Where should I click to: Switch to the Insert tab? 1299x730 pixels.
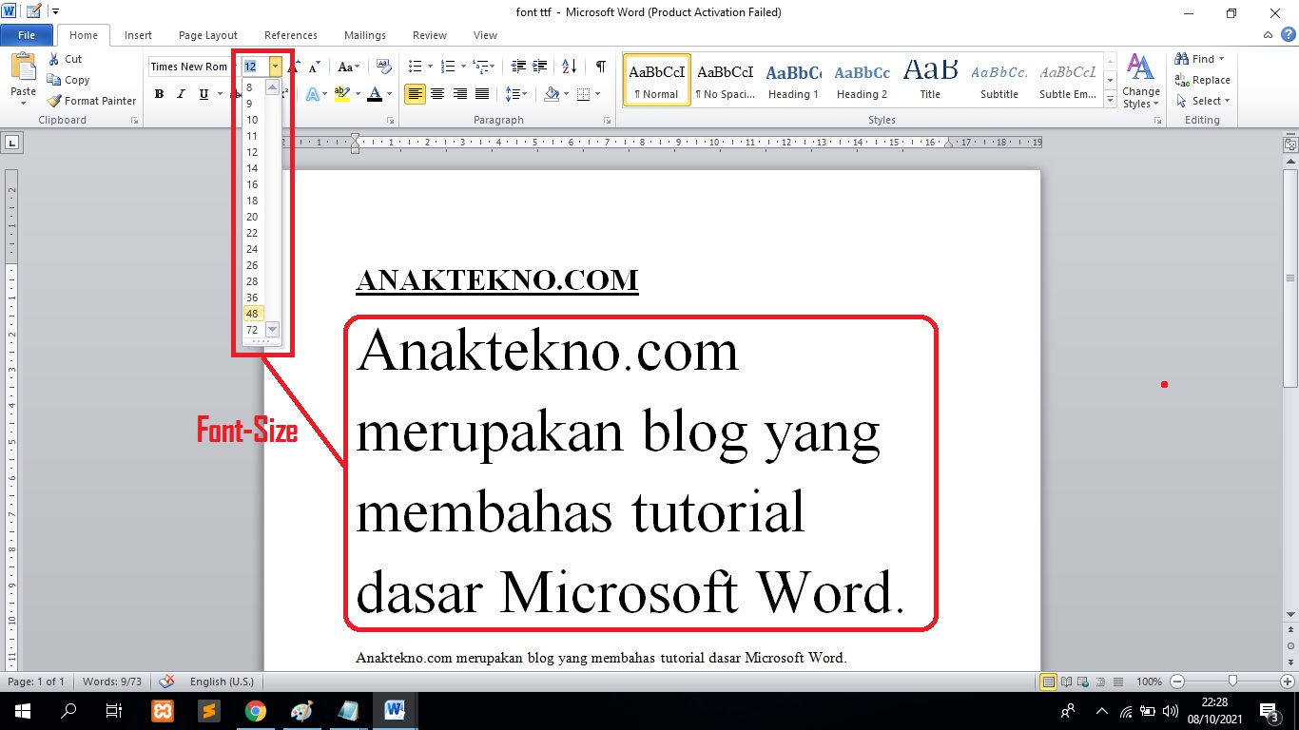138,35
